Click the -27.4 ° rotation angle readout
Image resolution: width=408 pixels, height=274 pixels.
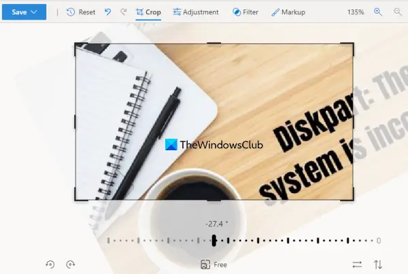(216, 224)
